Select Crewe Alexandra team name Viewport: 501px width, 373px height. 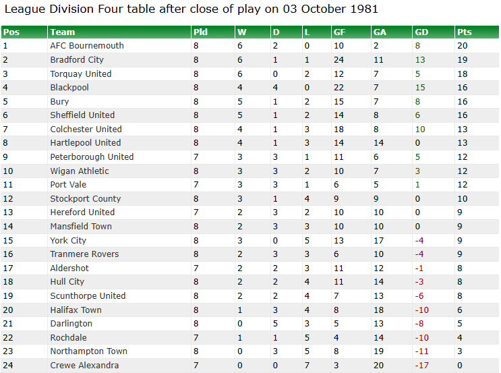pyautogui.click(x=84, y=366)
